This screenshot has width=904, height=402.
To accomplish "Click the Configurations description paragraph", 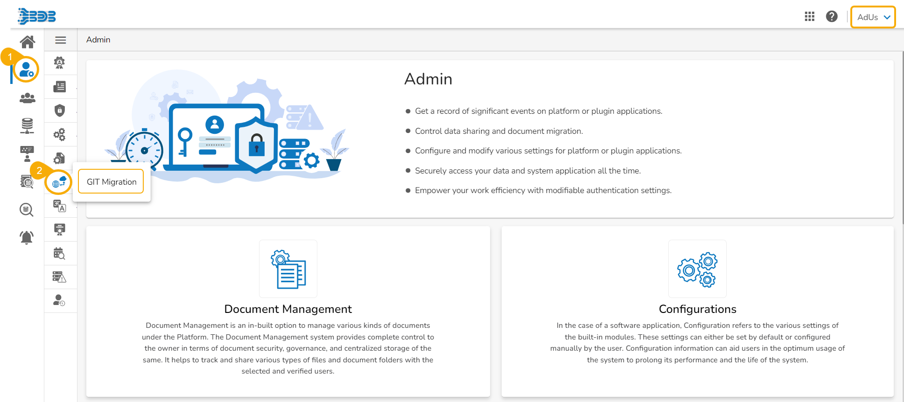I will click(698, 343).
